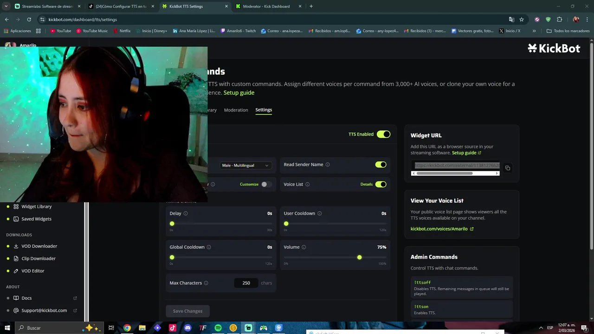Switch to Moderation tab
The width and height of the screenshot is (594, 334).
tap(236, 110)
